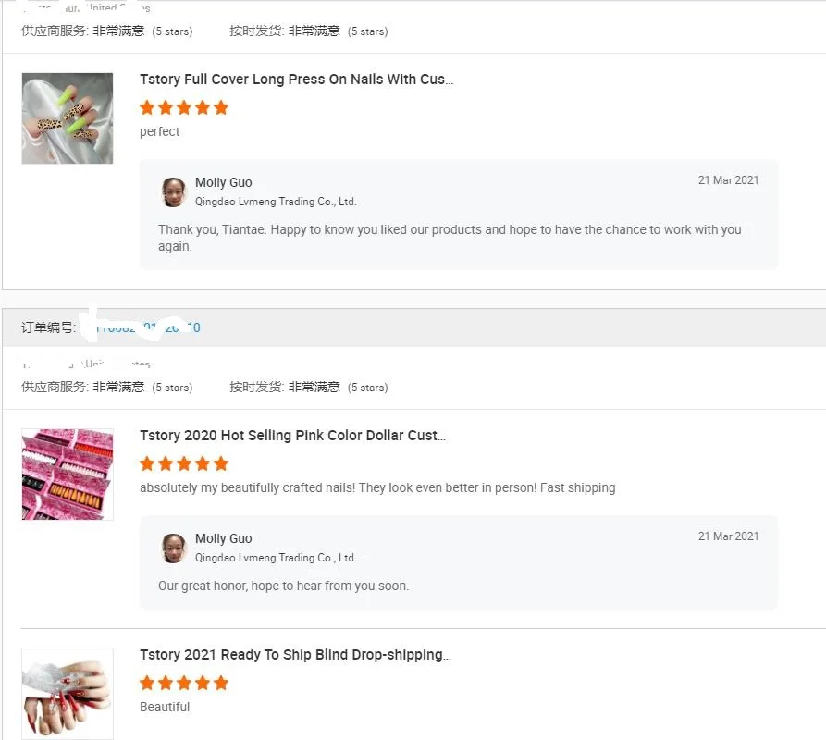The width and height of the screenshot is (826, 740).
Task: Open the pink dollar nail boxes thumbnail
Action: pos(68,474)
